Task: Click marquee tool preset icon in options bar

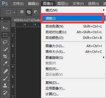Action: (9, 12)
